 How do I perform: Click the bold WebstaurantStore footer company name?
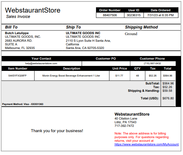(132, 114)
